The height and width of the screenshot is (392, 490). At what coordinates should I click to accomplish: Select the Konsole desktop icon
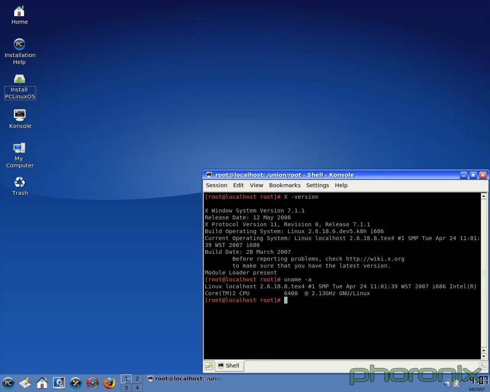(20, 119)
